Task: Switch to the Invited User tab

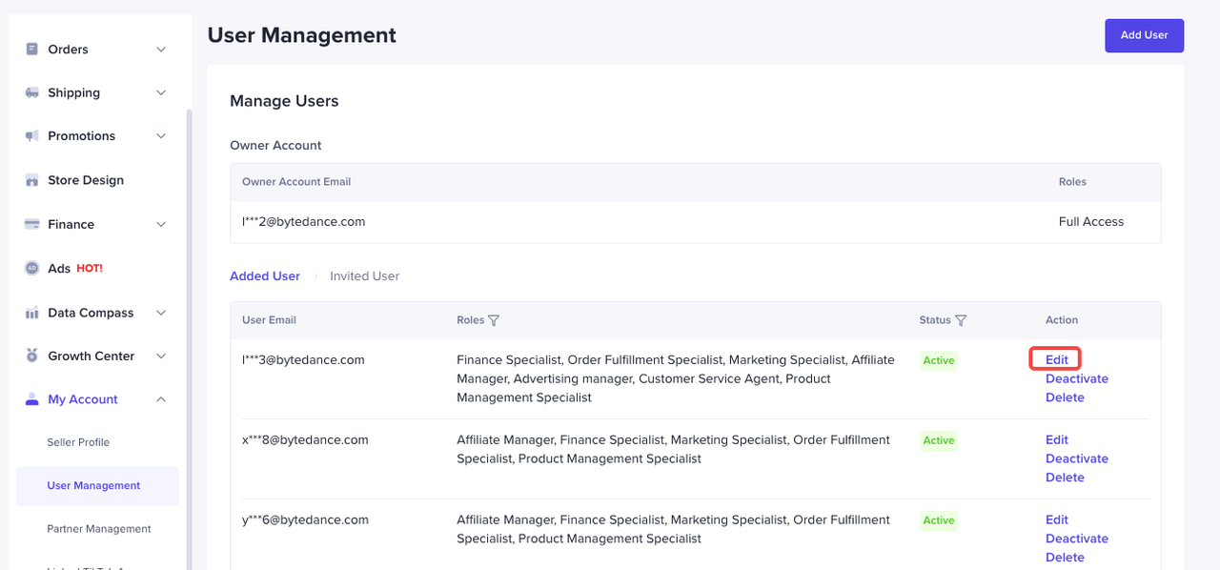Action: point(364,276)
